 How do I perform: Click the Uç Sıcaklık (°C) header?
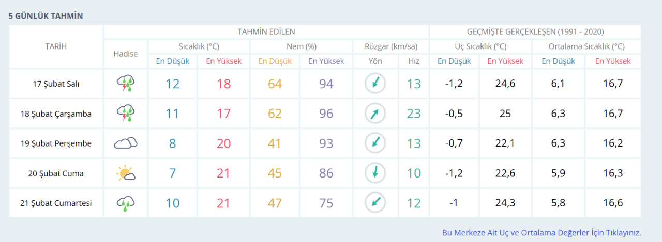[480, 46]
